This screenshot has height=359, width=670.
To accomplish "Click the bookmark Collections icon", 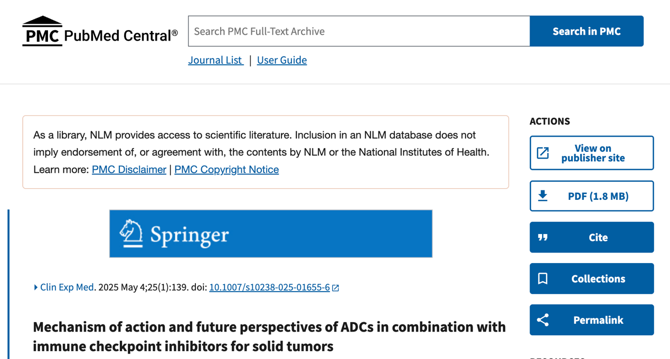I will (x=543, y=279).
